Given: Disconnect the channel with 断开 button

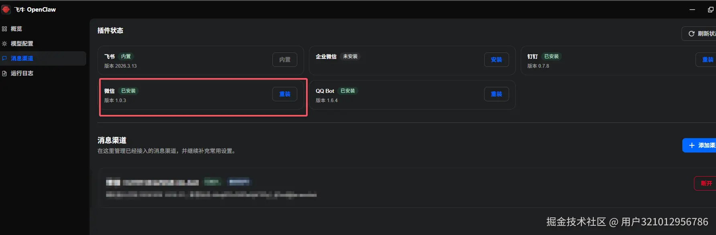Looking at the screenshot, I should pos(705,183).
